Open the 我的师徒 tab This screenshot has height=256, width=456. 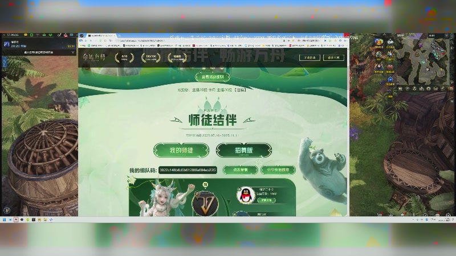pos(181,150)
